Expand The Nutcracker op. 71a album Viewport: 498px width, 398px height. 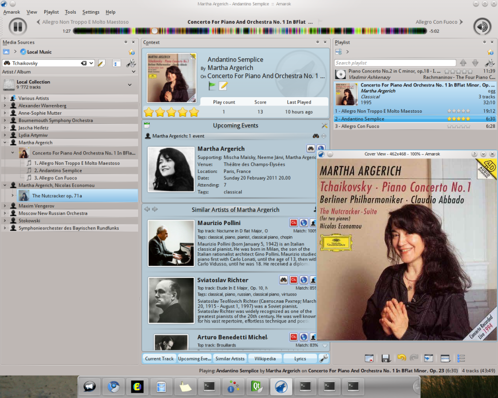tap(13, 195)
